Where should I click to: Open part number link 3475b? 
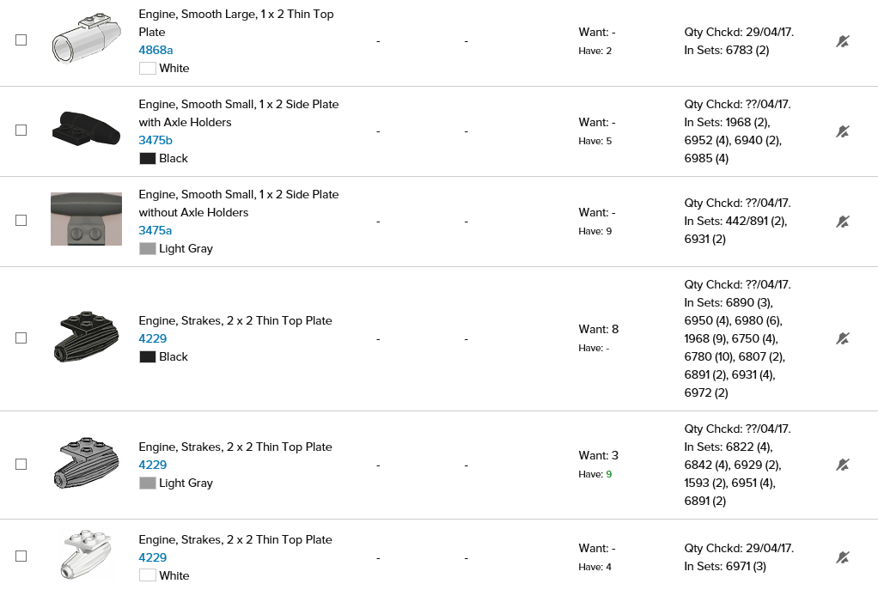coord(155,140)
